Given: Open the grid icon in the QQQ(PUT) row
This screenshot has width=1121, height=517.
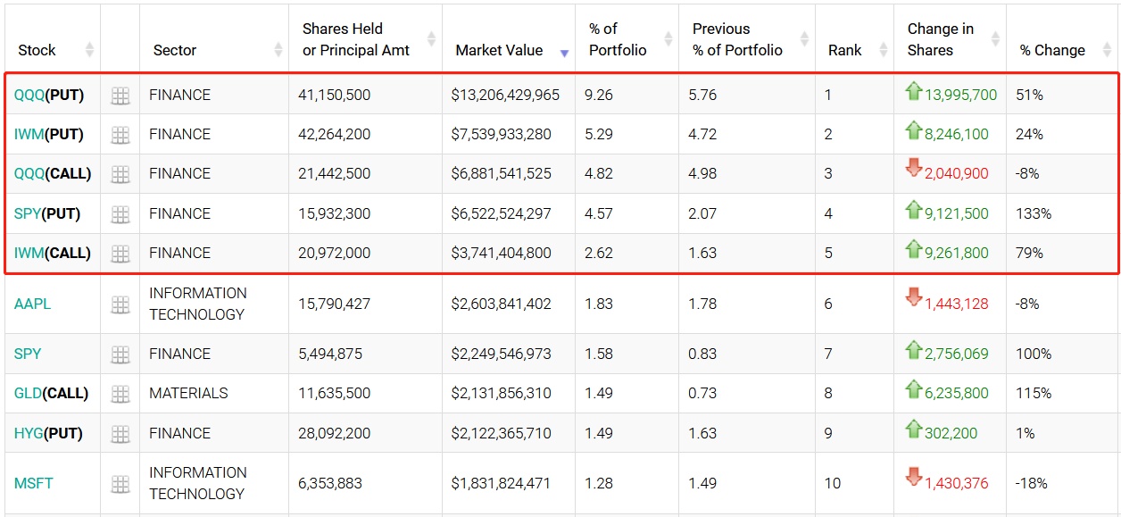Looking at the screenshot, I should point(120,96).
